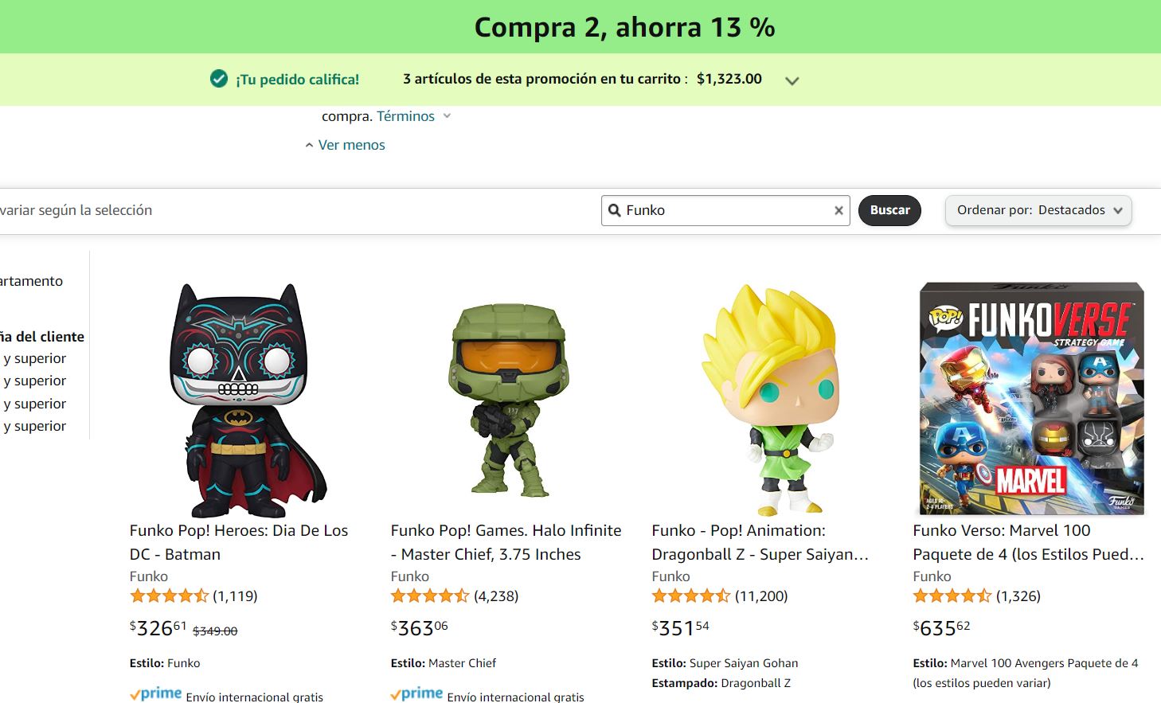Click the prime logo under the Master Chief listing
Screen dimensions: 1161x703
(417, 694)
